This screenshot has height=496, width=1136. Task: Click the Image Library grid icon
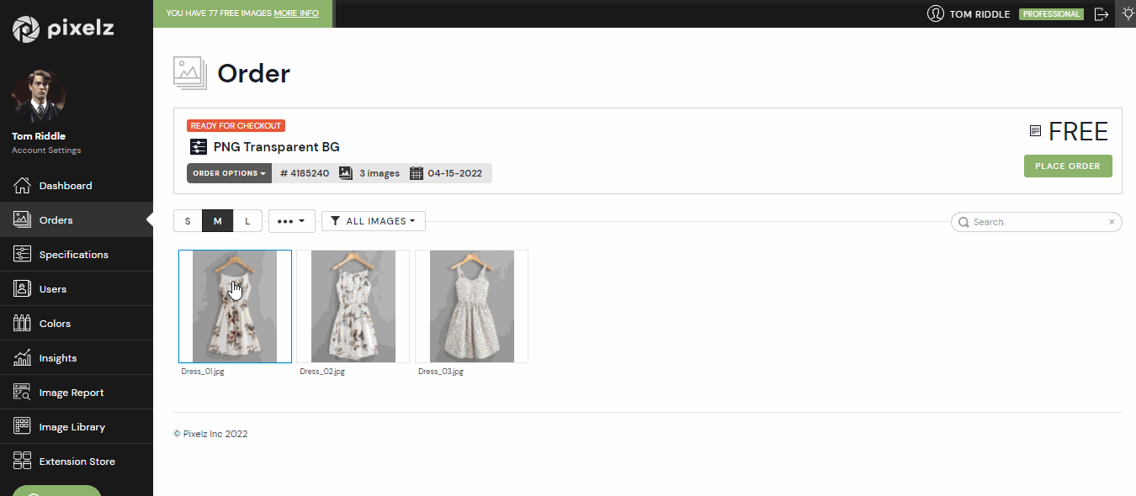tap(23, 426)
